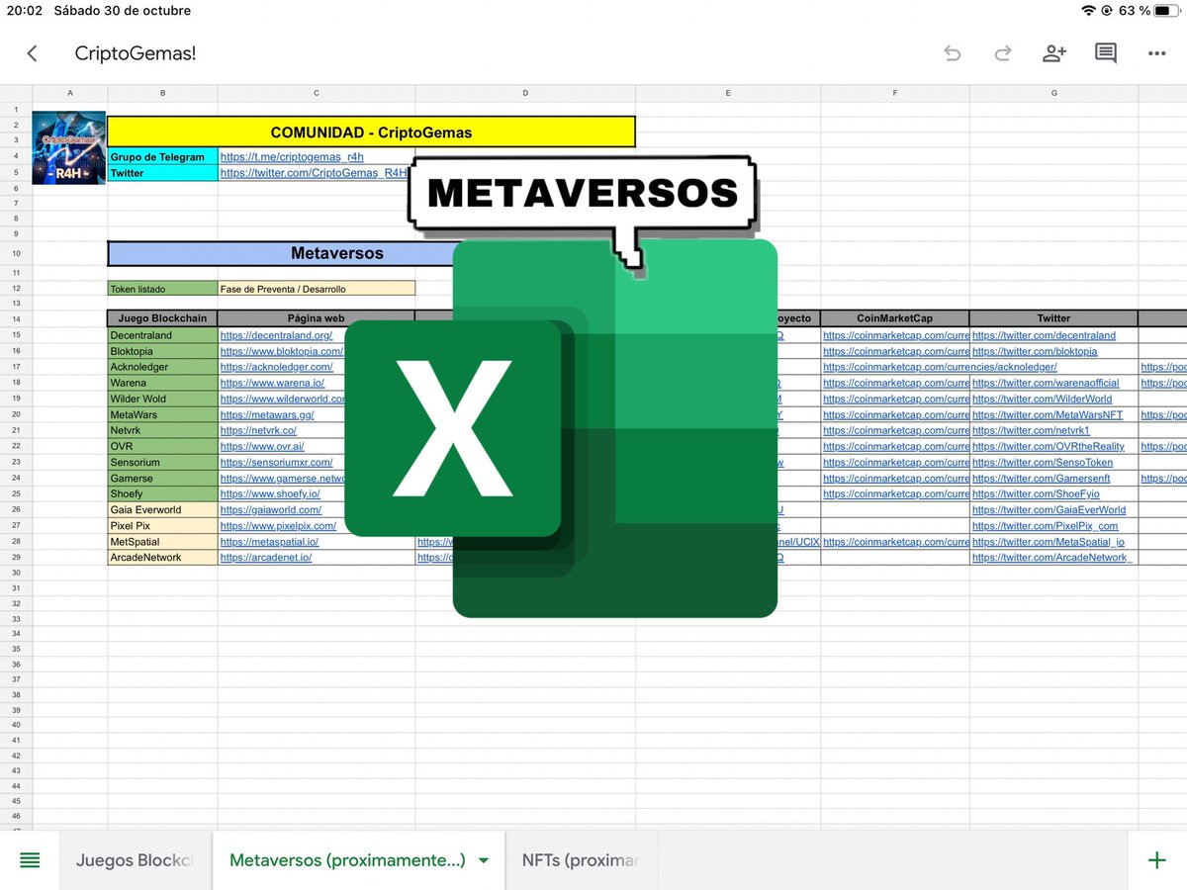Select the Wilder Wold cell
Screen dimensions: 1187x890
tap(162, 399)
